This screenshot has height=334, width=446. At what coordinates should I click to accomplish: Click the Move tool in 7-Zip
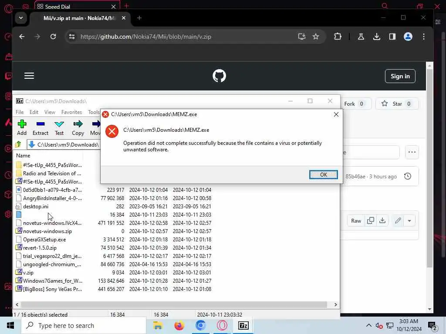coord(95,127)
